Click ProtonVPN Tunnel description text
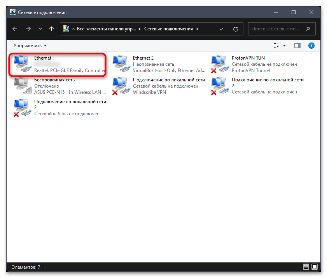The width and height of the screenshot is (327, 278). (251, 70)
